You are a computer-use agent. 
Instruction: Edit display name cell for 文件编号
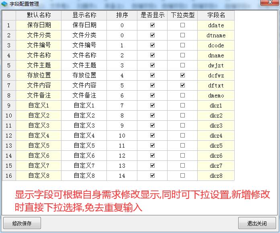click(84, 45)
